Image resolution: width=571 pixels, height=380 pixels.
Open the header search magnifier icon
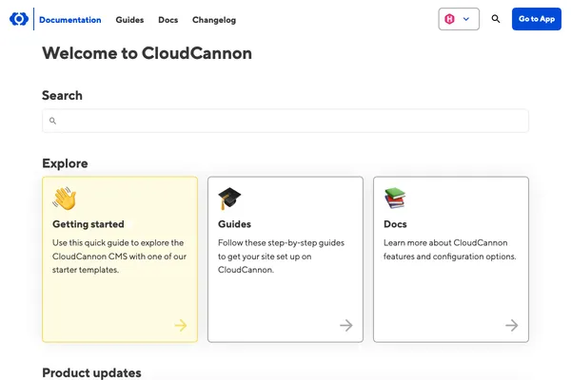pos(495,19)
